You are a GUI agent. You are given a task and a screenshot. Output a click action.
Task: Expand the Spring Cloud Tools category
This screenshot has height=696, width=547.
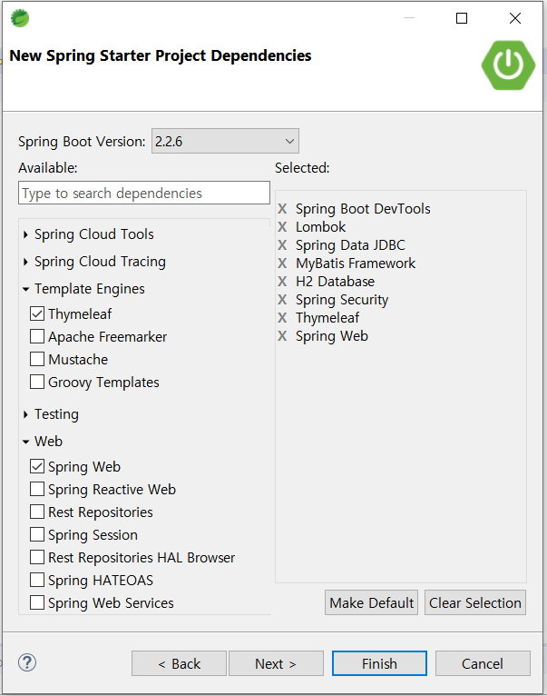coord(25,234)
